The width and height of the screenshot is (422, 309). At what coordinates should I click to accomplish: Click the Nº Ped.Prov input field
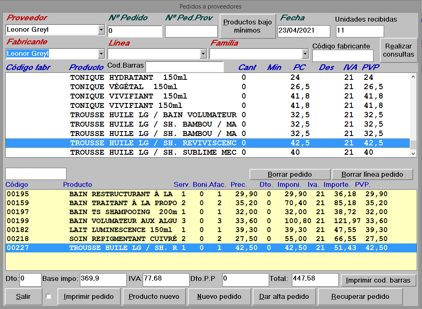191,31
